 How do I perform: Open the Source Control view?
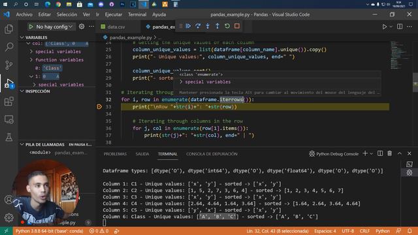coord(8,65)
